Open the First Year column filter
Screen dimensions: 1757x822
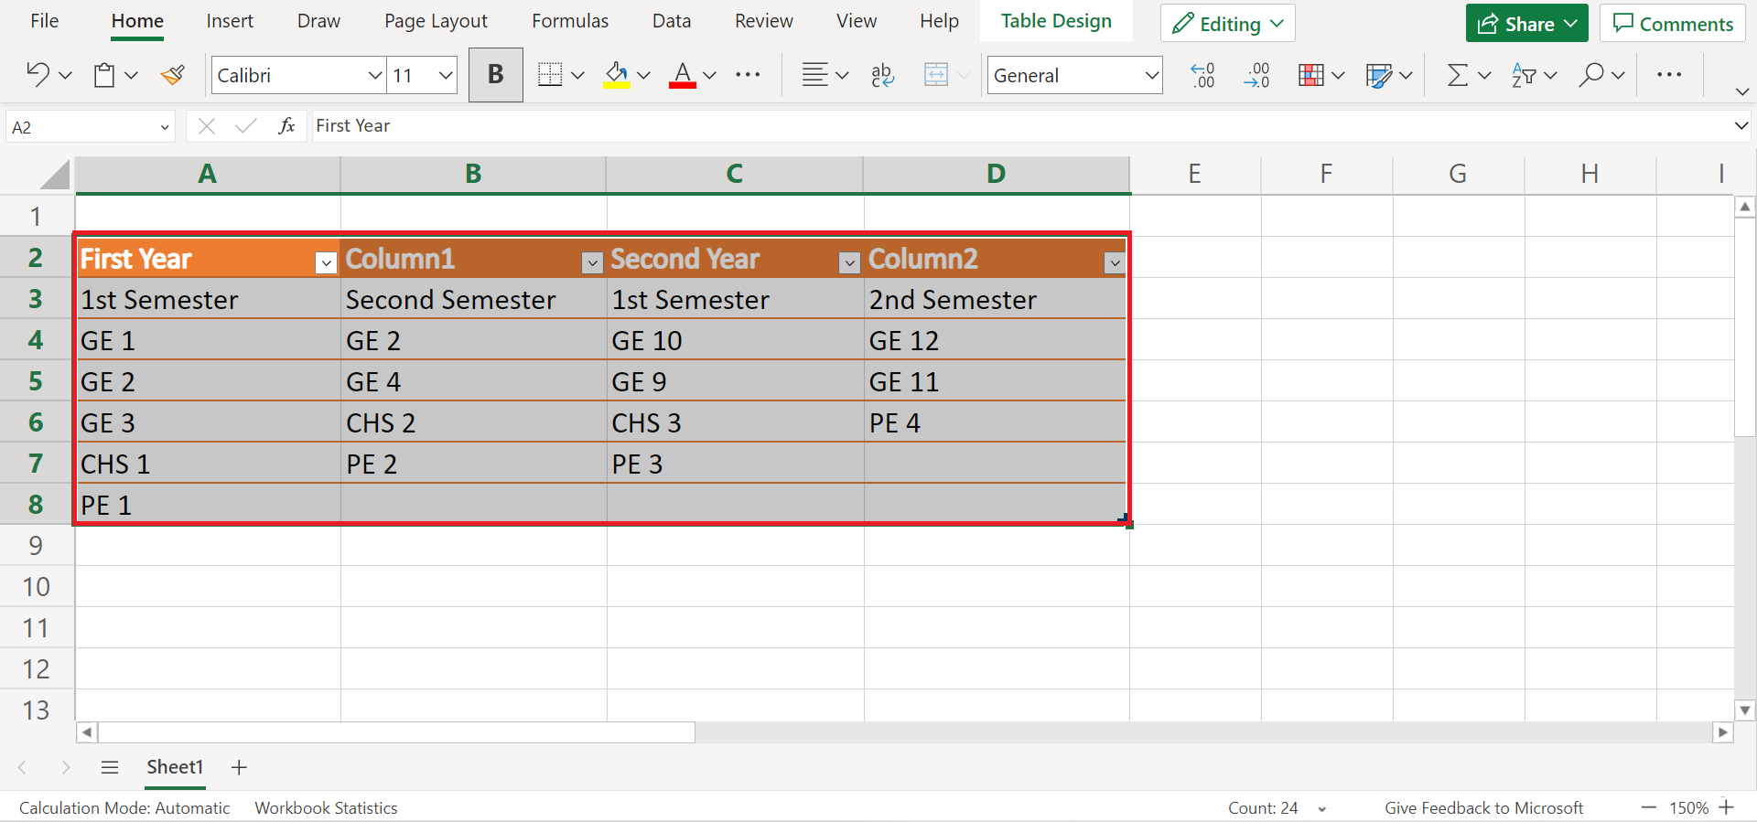coord(326,263)
